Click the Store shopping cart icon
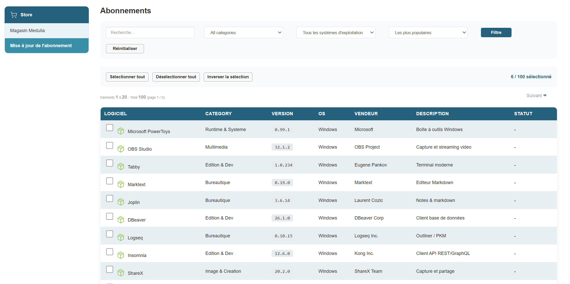This screenshot has height=284, width=570. click(x=14, y=15)
